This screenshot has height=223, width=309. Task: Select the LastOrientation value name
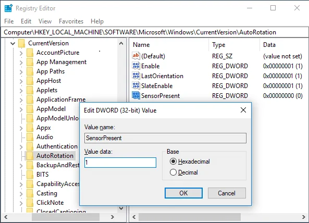pyautogui.click(x=162, y=76)
